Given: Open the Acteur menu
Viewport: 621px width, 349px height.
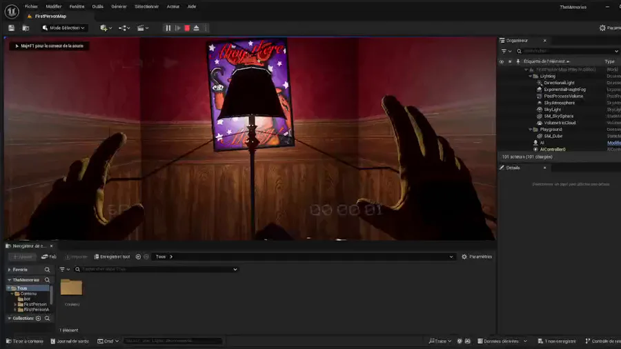Looking at the screenshot, I should [x=173, y=7].
